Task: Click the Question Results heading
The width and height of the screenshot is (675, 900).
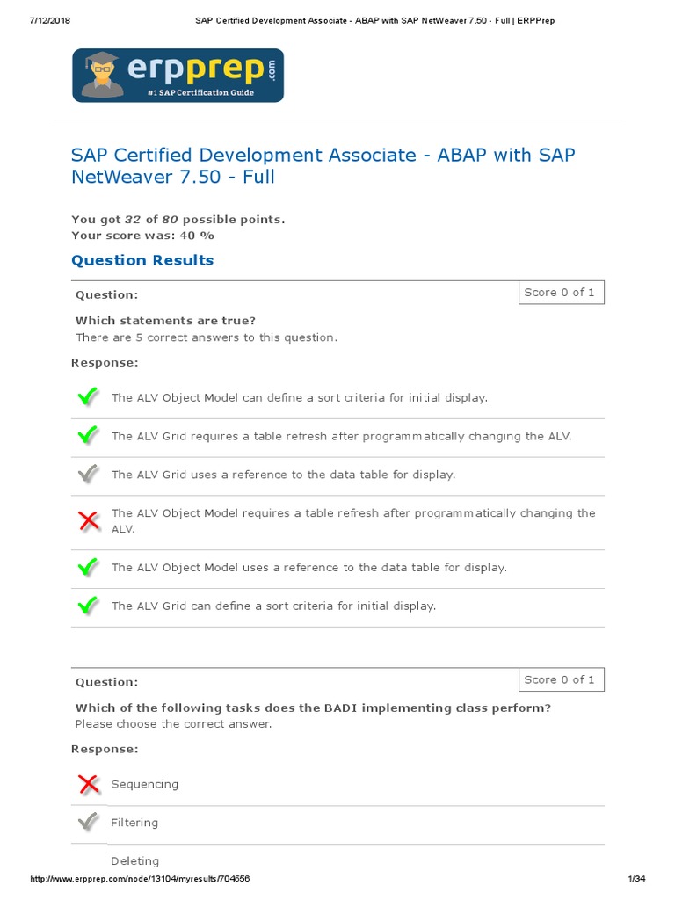Action: (142, 260)
